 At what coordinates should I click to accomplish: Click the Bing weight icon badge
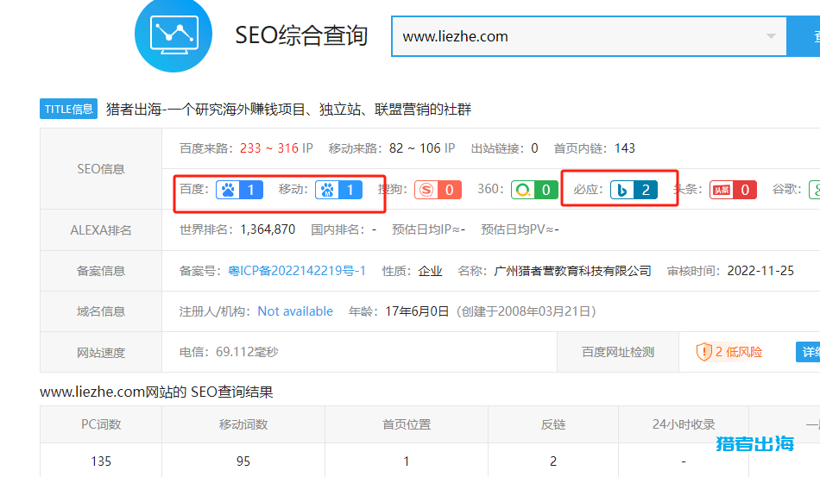point(634,190)
